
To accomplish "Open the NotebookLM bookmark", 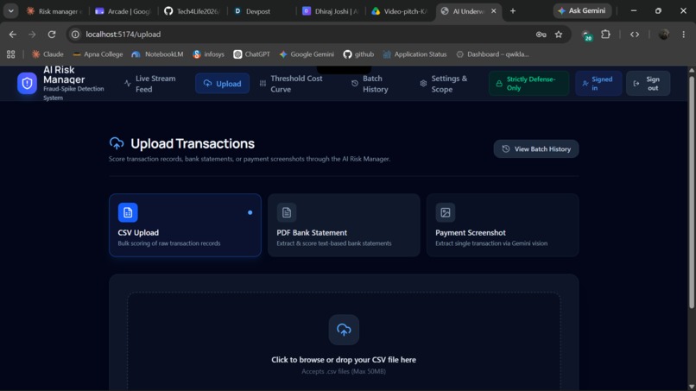I will [157, 54].
